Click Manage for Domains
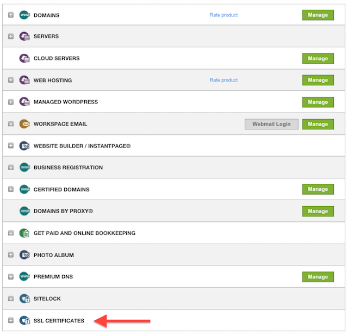 click(x=318, y=15)
